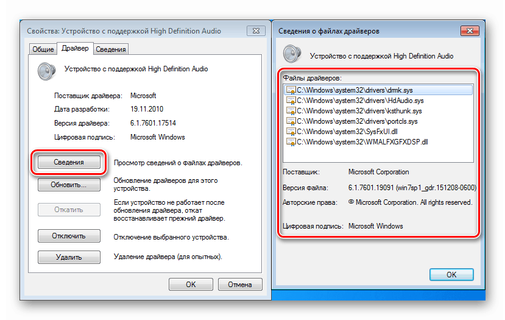
Task: Click the driver version 6.1.7601.17514
Action: pos(153,123)
